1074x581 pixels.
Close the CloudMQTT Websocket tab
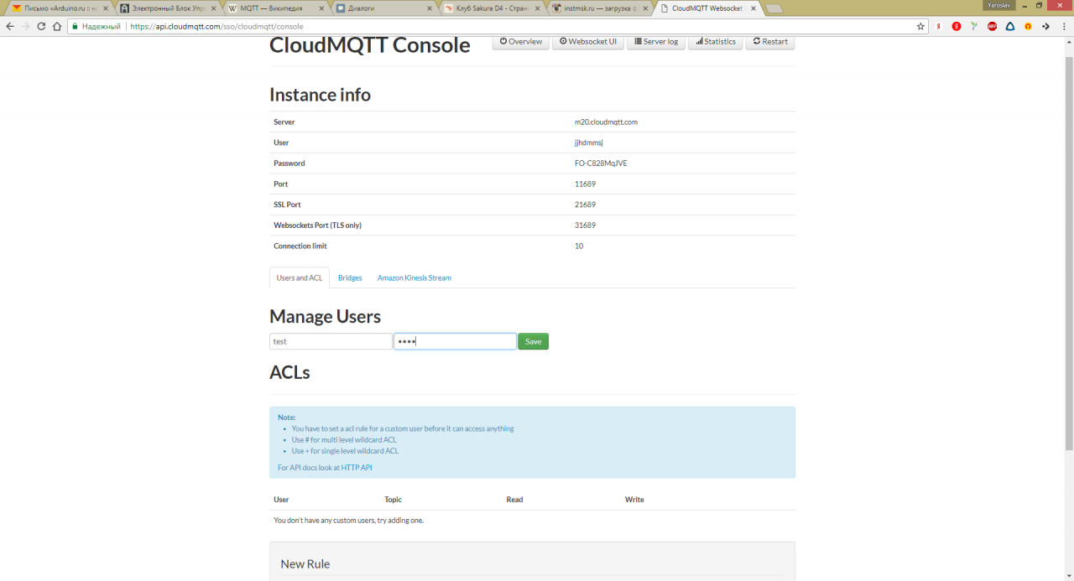pos(753,8)
